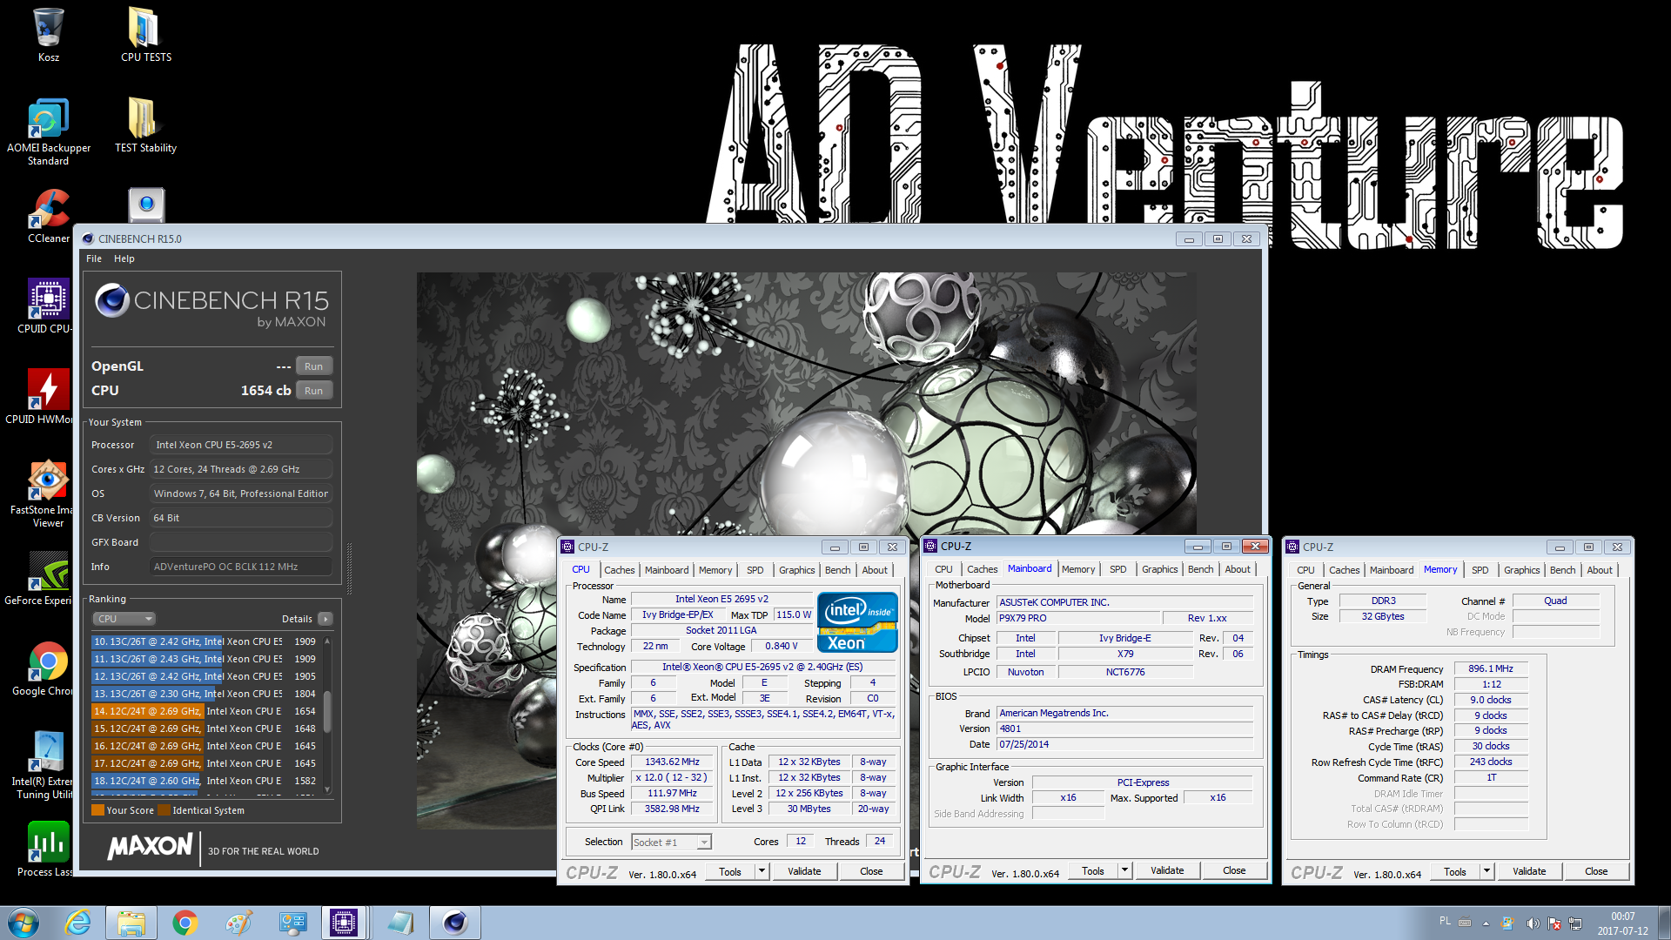Open Tools dropdown arrow in Memory window
The width and height of the screenshot is (1671, 940).
coord(1486,871)
